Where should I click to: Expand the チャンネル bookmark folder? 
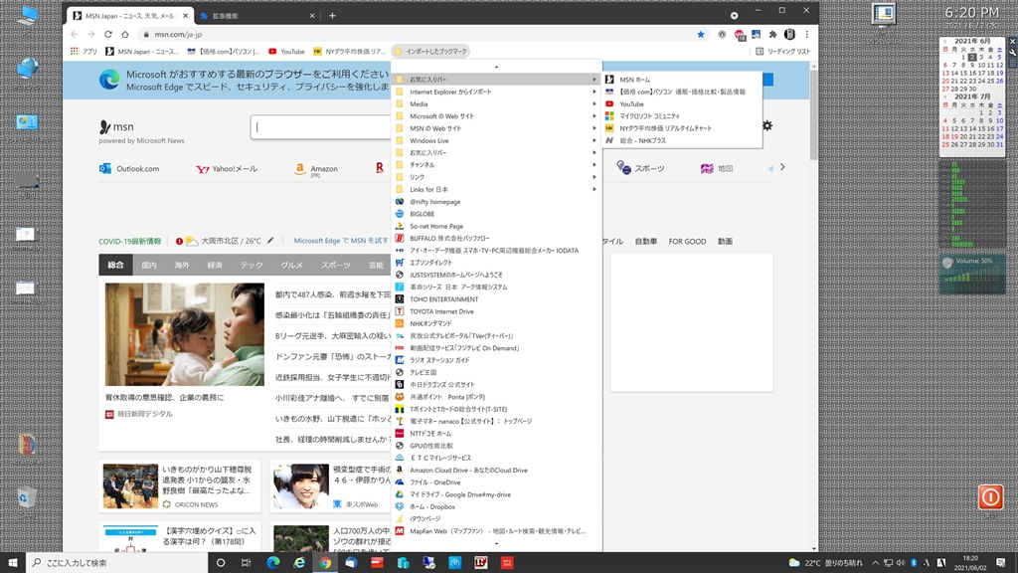point(495,165)
